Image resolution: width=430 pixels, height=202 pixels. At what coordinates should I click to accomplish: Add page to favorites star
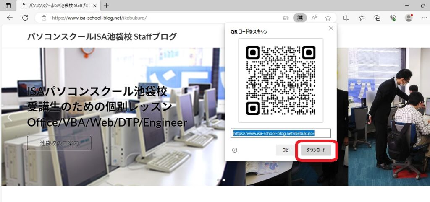click(x=328, y=18)
